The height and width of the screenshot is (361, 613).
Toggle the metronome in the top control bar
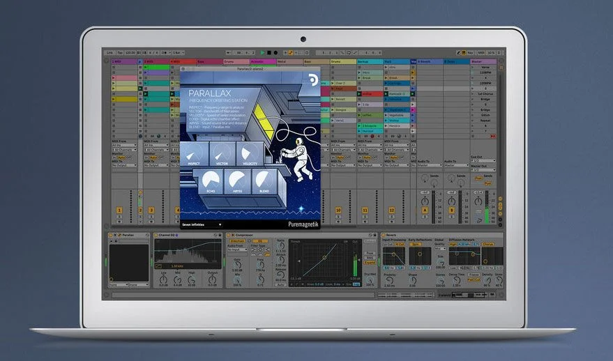(x=165, y=53)
